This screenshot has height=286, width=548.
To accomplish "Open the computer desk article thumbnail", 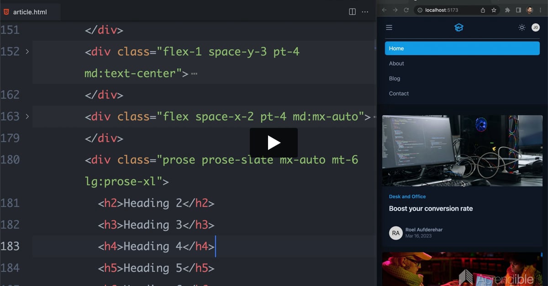I will click(462, 151).
